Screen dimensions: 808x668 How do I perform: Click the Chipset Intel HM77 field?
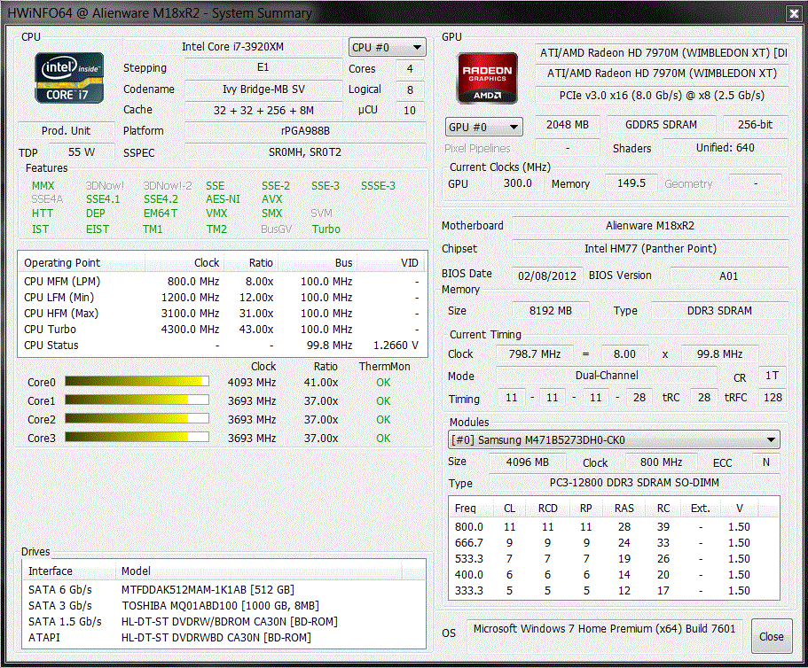pyautogui.click(x=650, y=249)
